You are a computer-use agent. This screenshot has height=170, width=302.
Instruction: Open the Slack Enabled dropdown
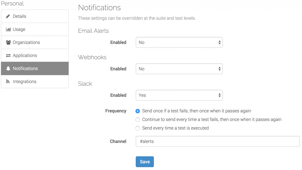179,95
